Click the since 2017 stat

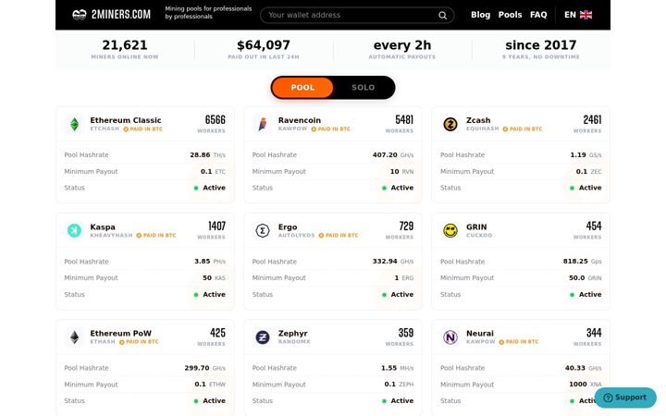click(x=541, y=49)
